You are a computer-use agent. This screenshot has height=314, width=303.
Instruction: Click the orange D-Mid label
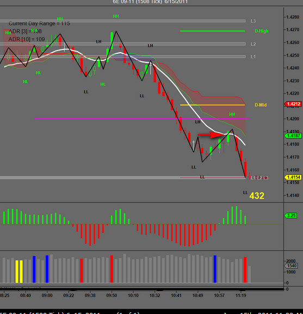[261, 105]
